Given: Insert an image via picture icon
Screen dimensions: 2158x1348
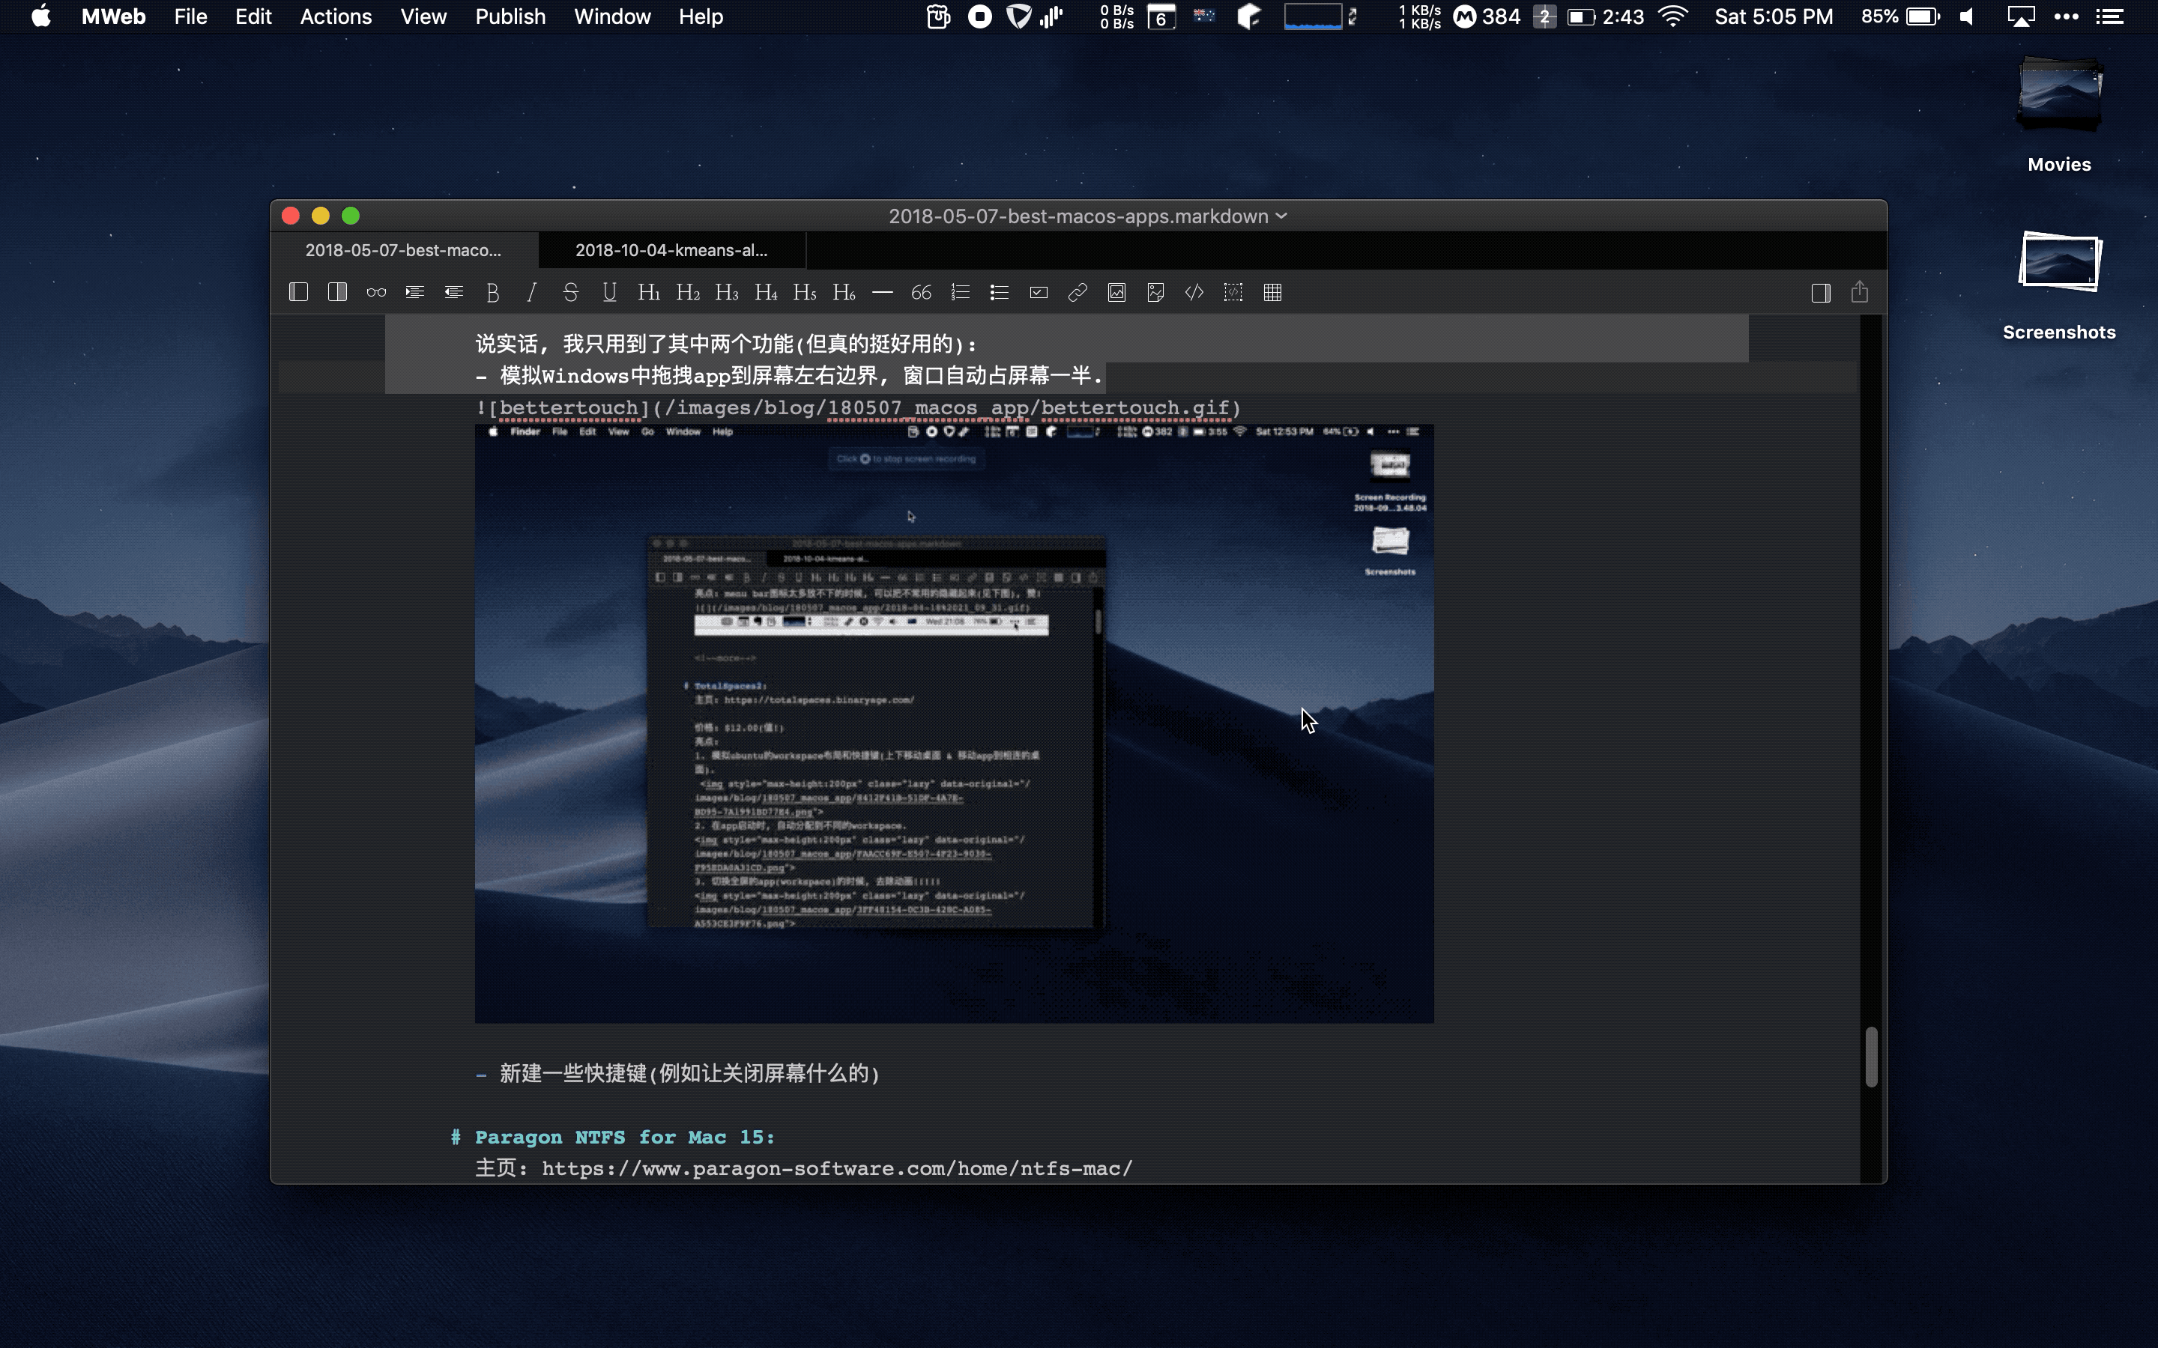Looking at the screenshot, I should [1116, 292].
